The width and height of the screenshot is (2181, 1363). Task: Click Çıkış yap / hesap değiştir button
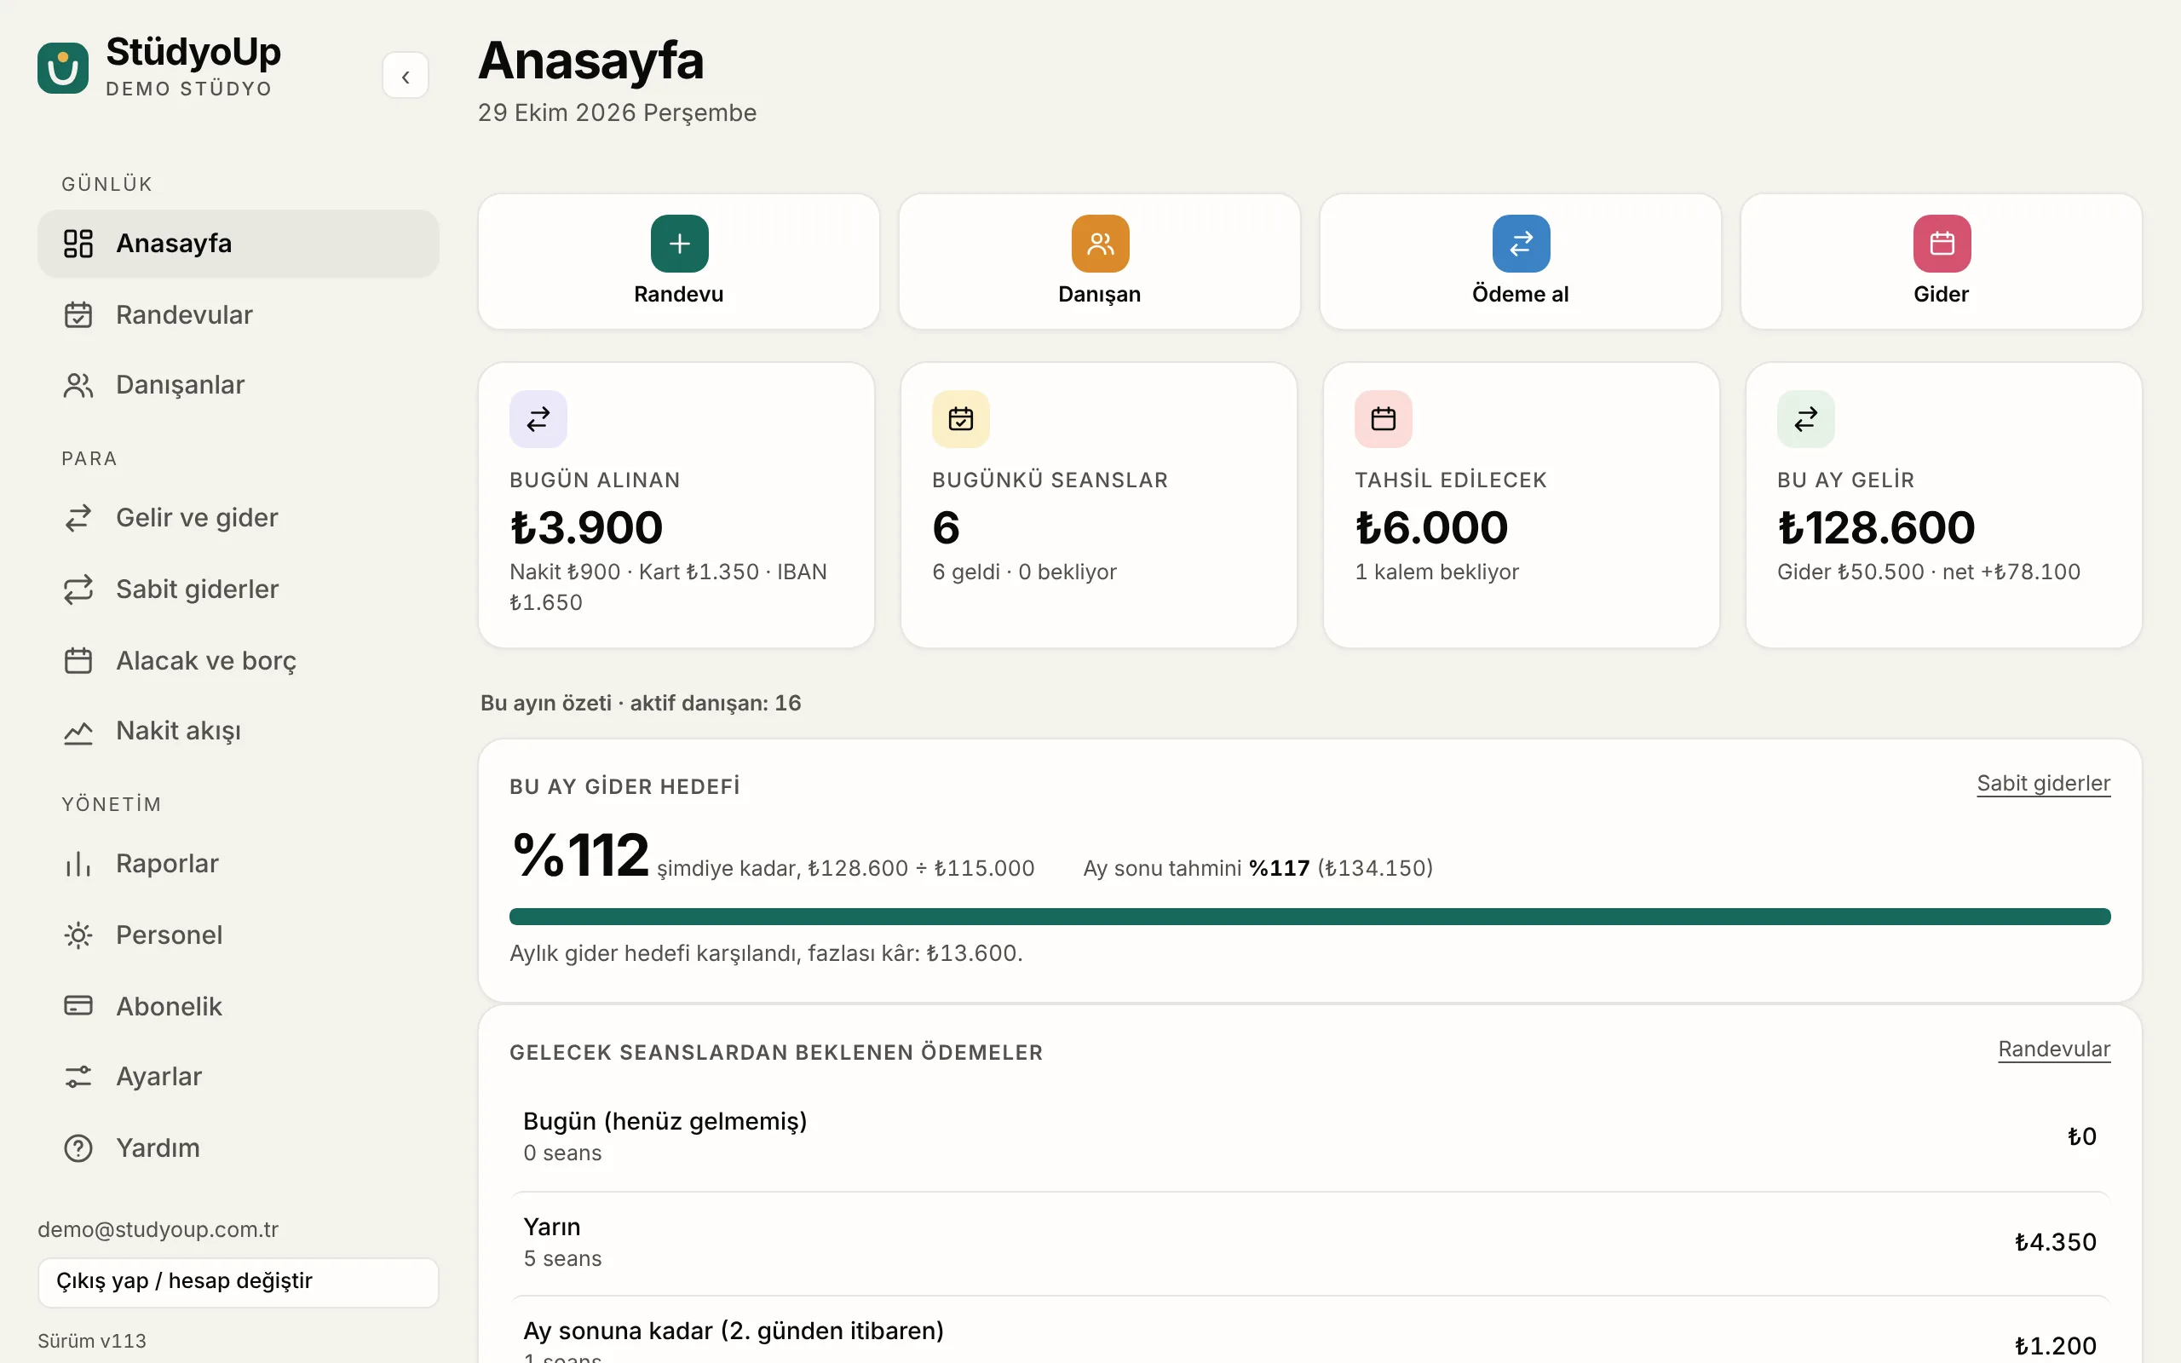click(x=238, y=1282)
